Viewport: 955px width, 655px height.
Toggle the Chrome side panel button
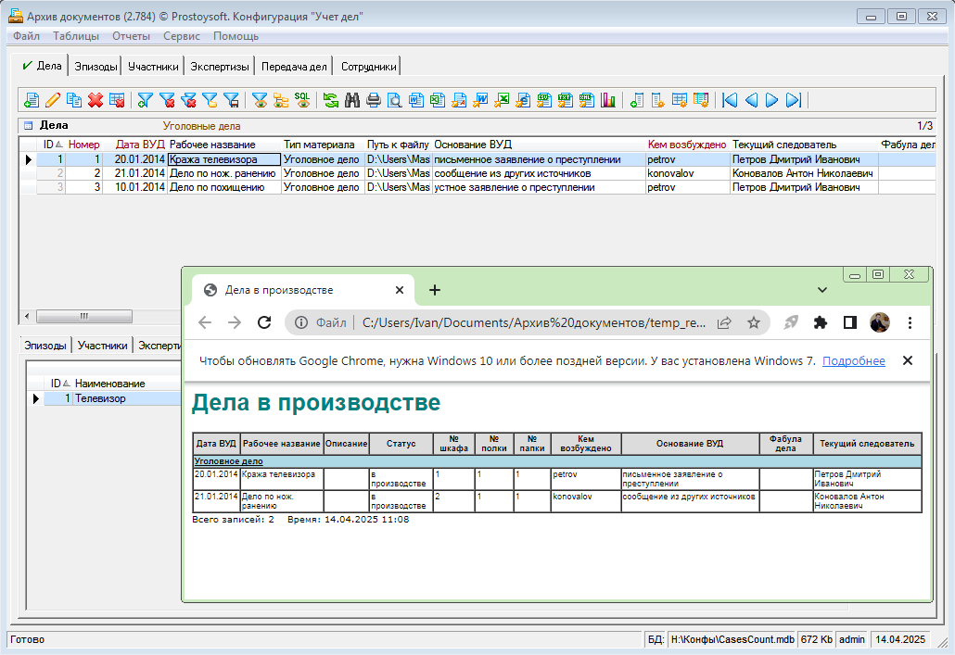coord(849,322)
